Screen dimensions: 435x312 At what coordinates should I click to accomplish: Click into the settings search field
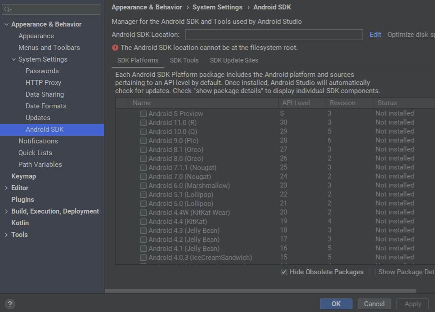point(51,9)
